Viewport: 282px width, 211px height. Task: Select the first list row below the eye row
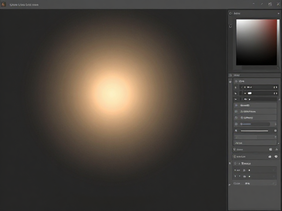(x=255, y=105)
